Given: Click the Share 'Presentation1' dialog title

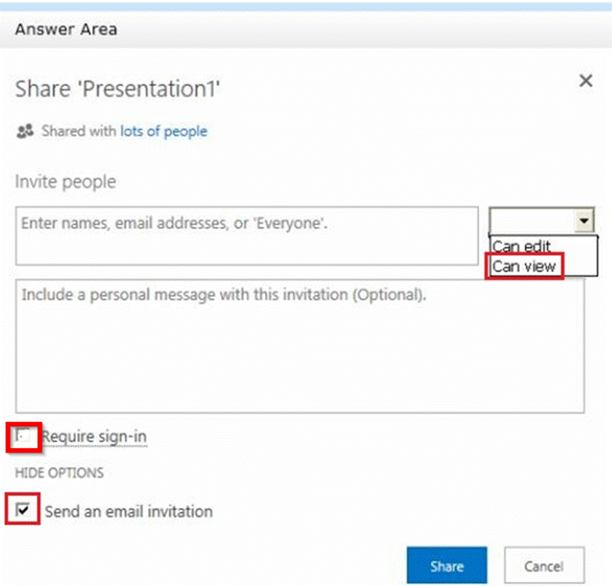Looking at the screenshot, I should point(117,89).
